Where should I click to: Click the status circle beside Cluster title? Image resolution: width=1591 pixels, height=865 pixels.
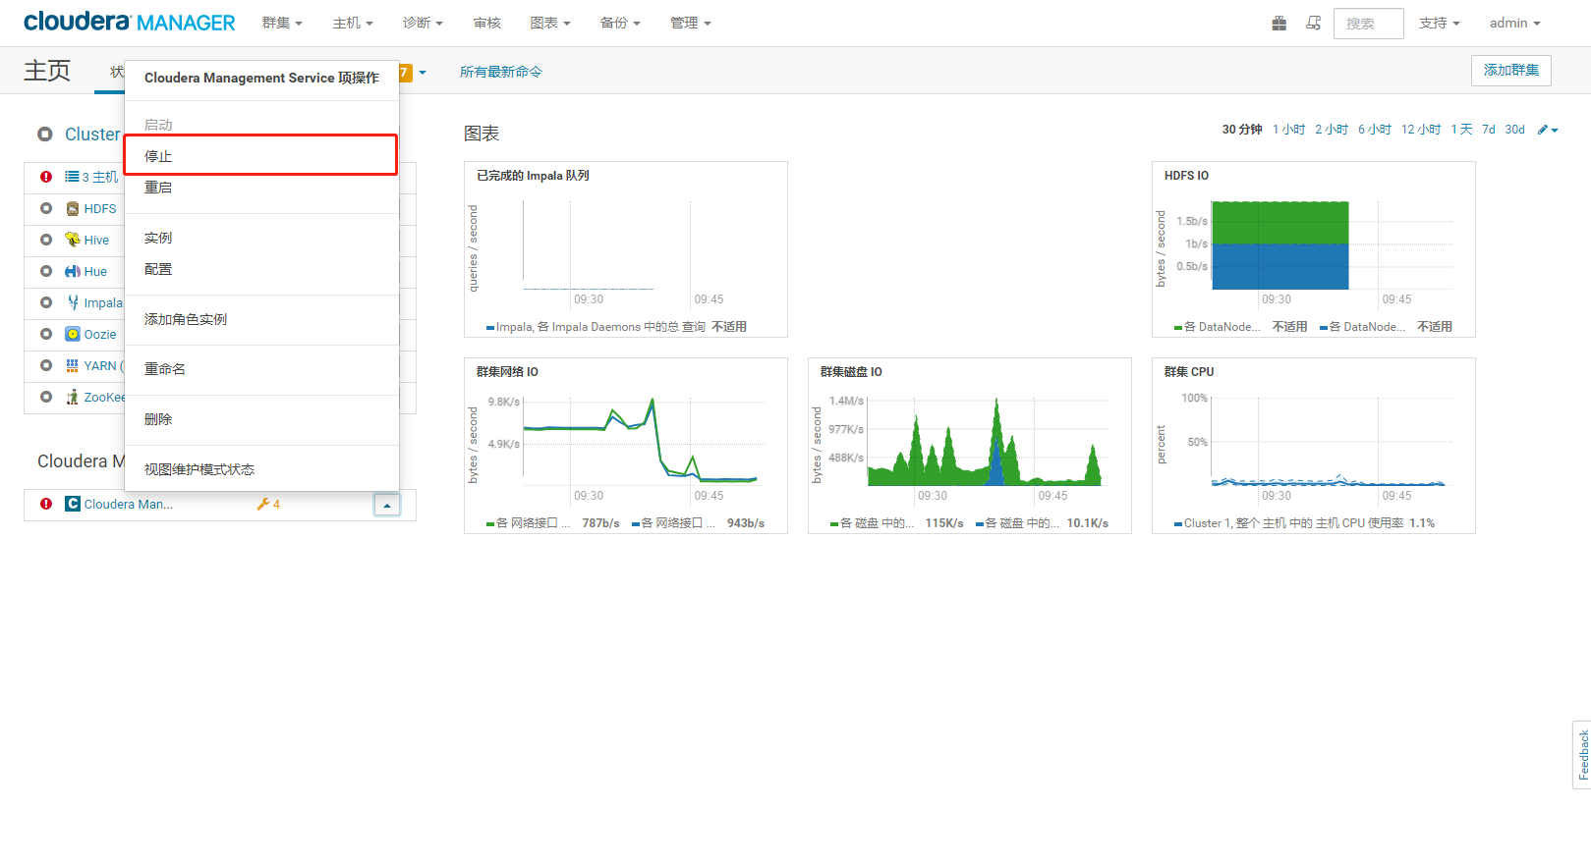pos(45,135)
